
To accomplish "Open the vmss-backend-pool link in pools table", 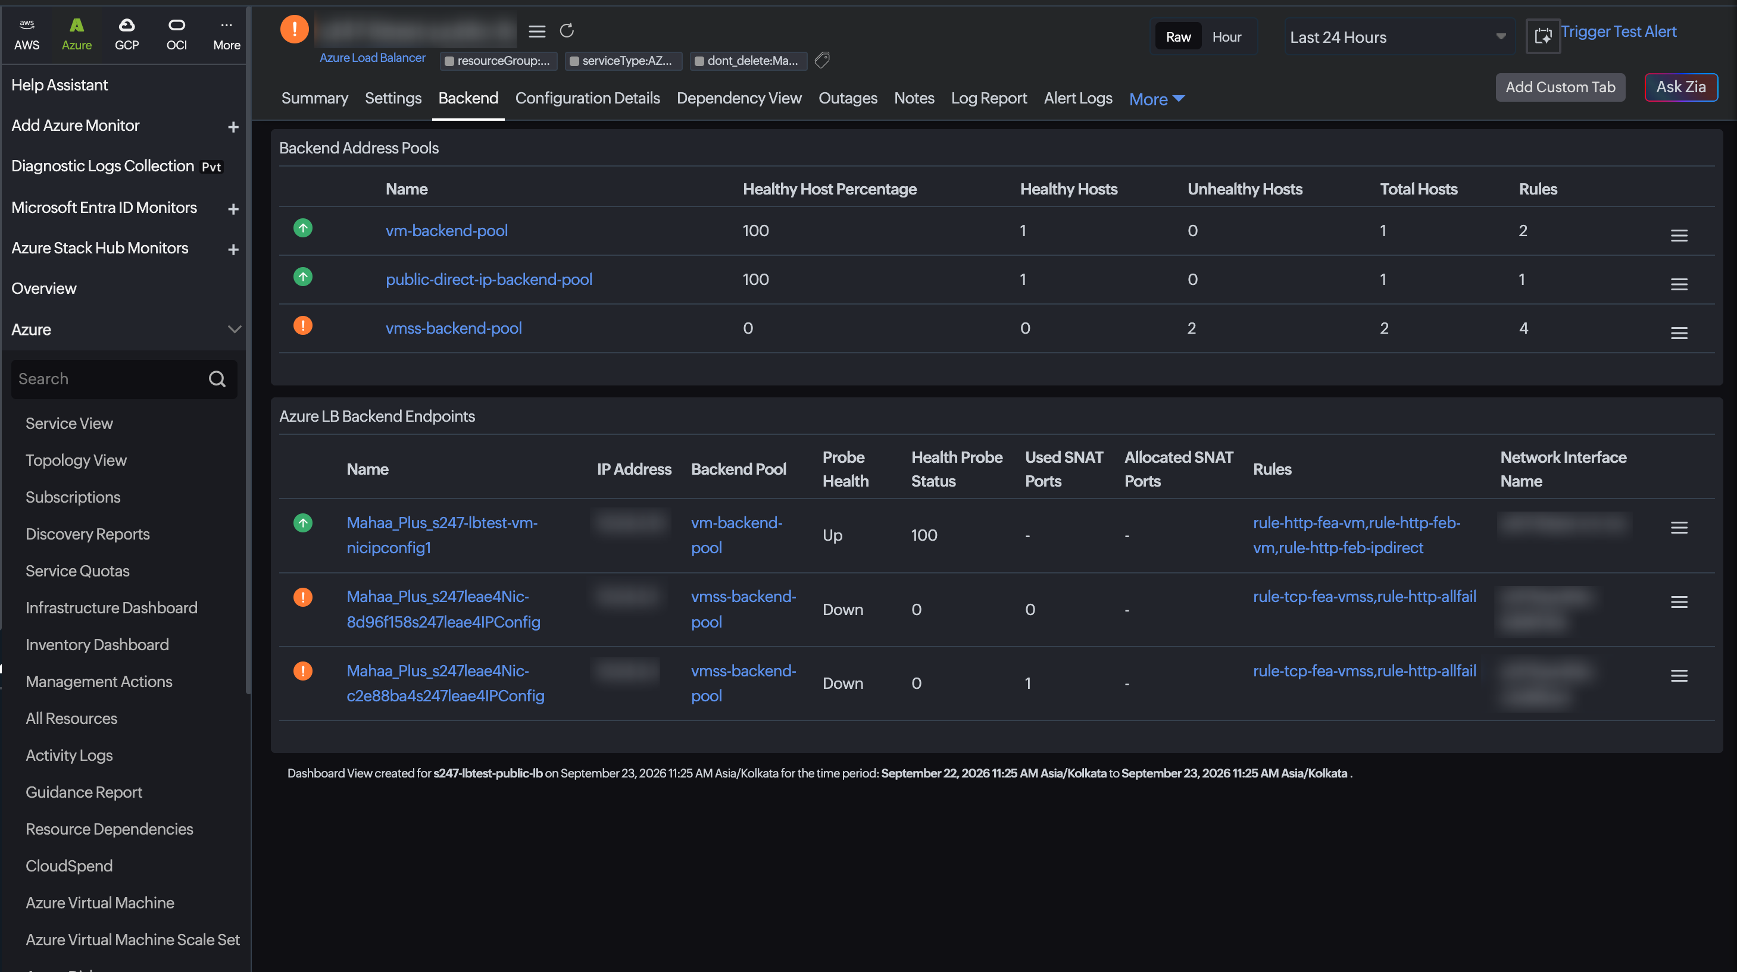I will click(453, 328).
